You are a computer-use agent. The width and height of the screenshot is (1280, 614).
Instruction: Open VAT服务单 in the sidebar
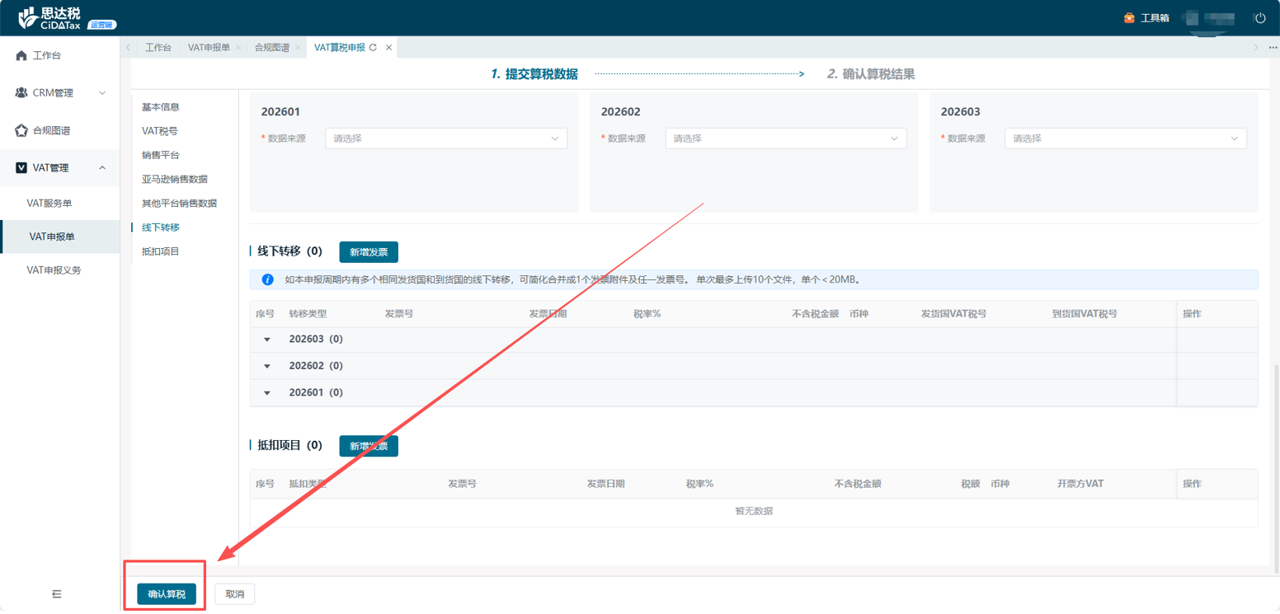point(49,203)
